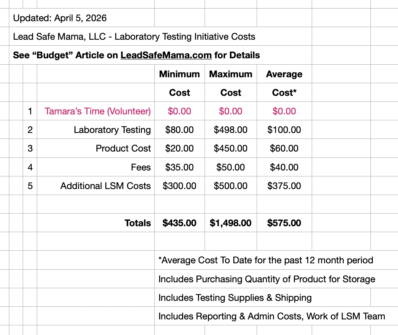Select the Laboratory Testing row label
The height and width of the screenshot is (335, 398).
tap(112, 130)
